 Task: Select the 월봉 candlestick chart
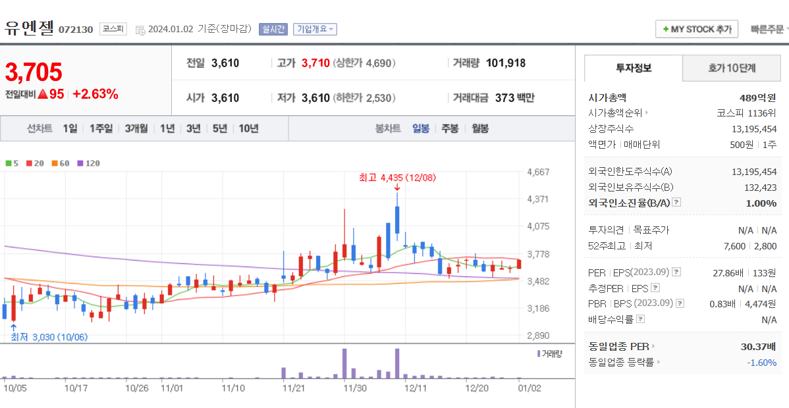480,128
